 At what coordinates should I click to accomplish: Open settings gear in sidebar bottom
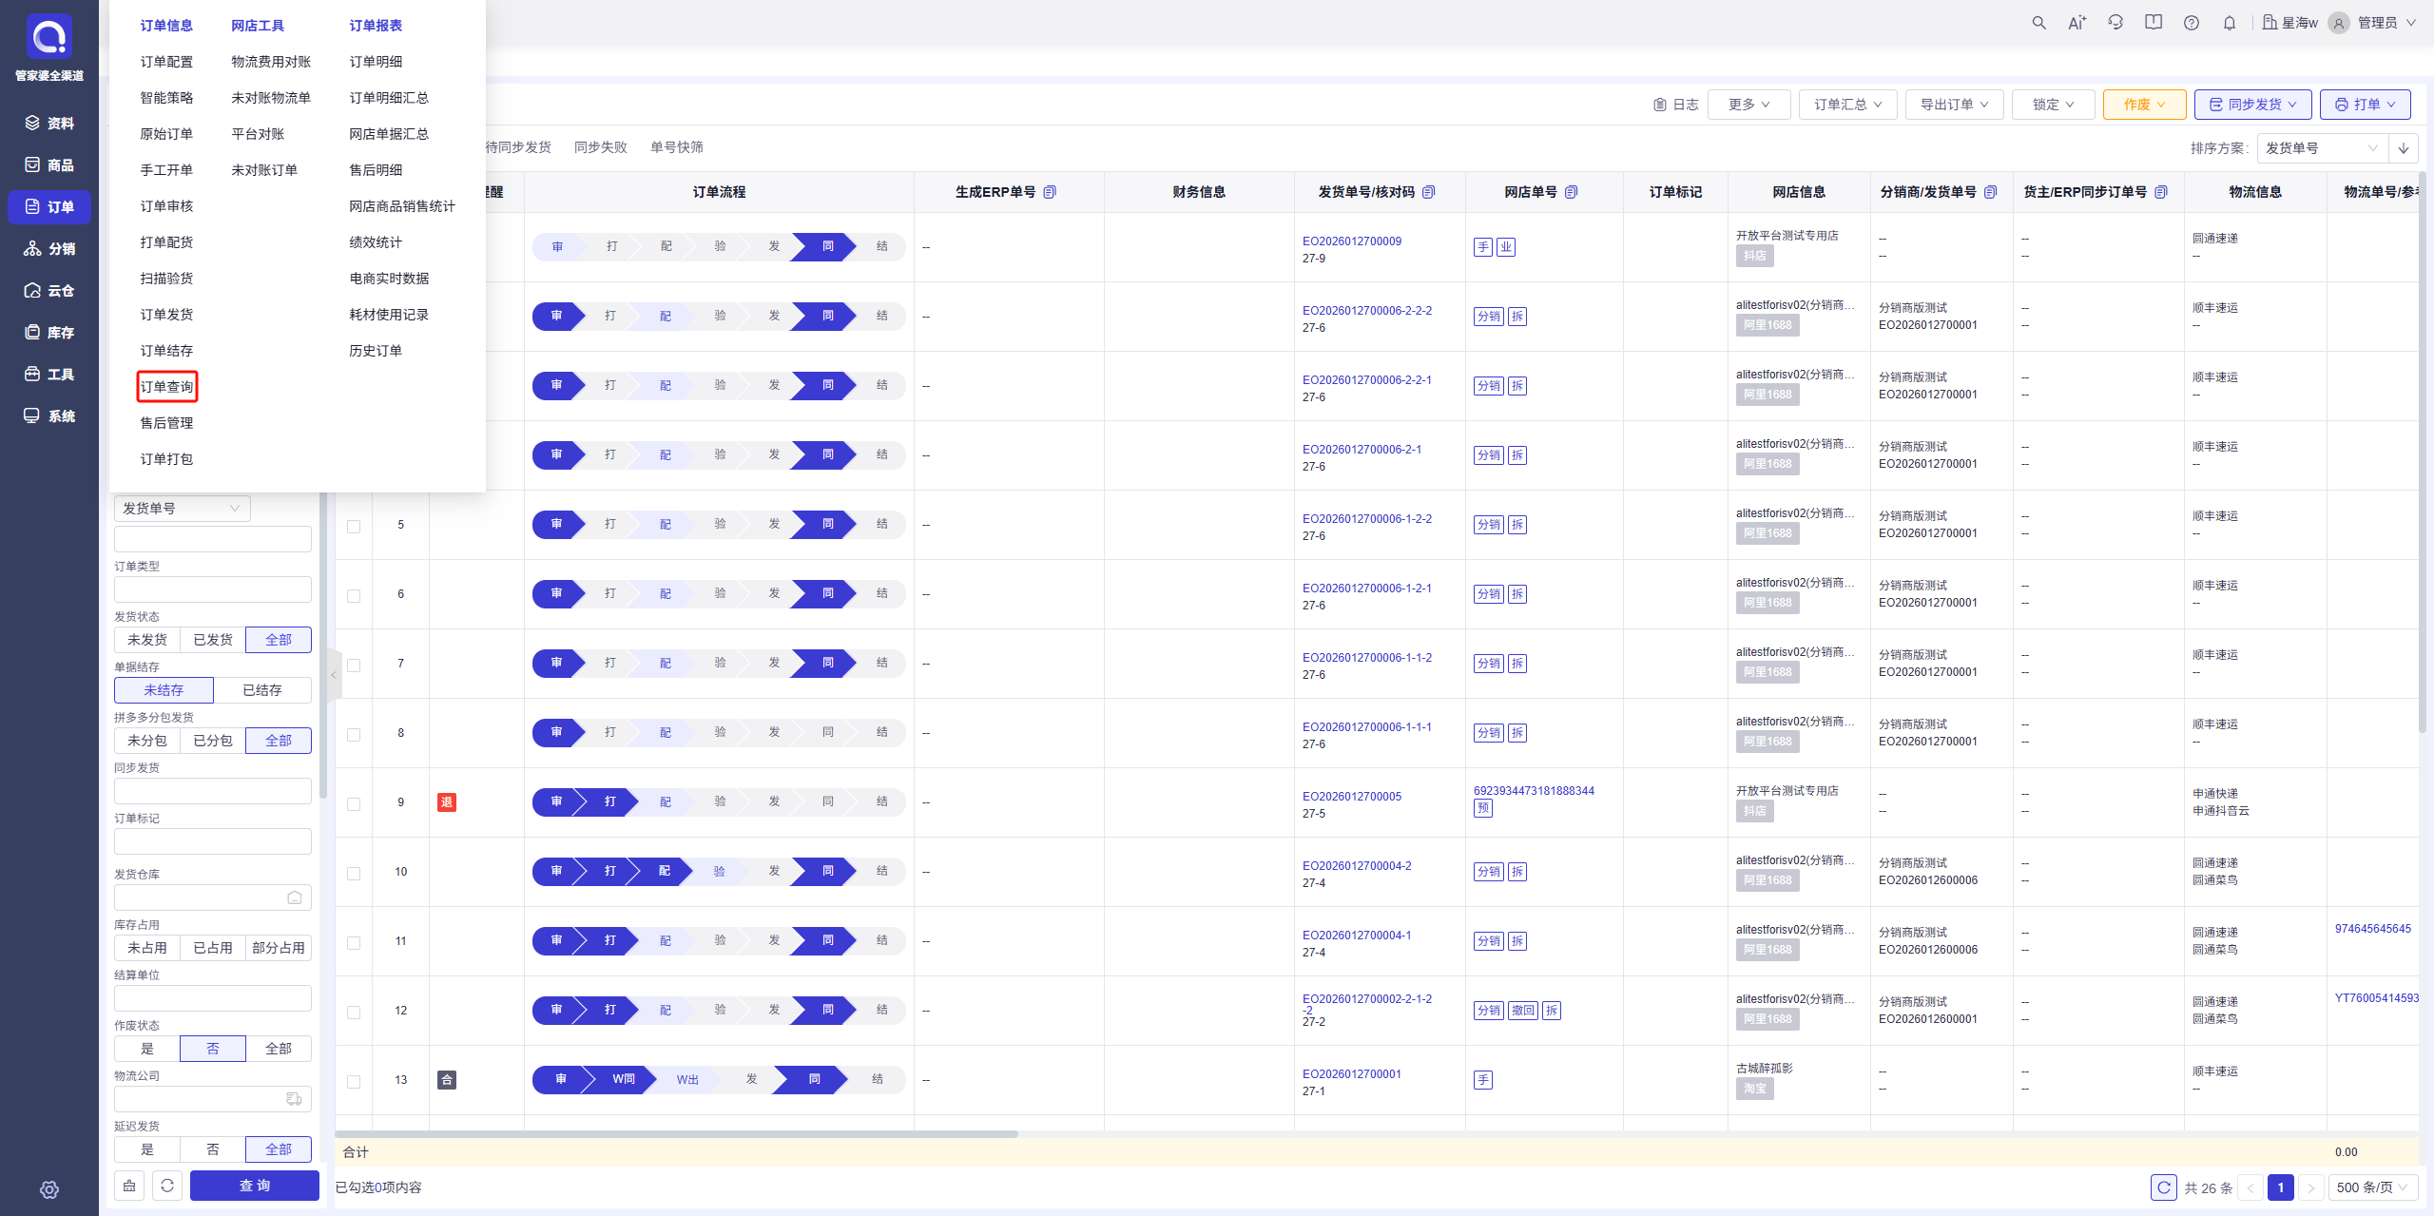tap(49, 1189)
